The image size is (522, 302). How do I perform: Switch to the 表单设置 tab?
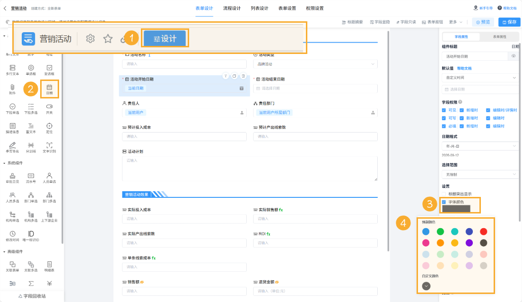coord(287,9)
